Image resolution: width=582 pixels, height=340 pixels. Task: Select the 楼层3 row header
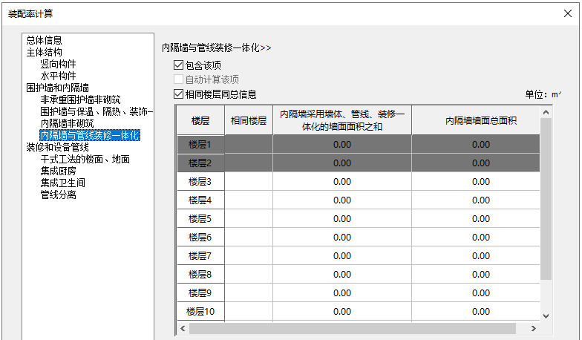(x=200, y=182)
